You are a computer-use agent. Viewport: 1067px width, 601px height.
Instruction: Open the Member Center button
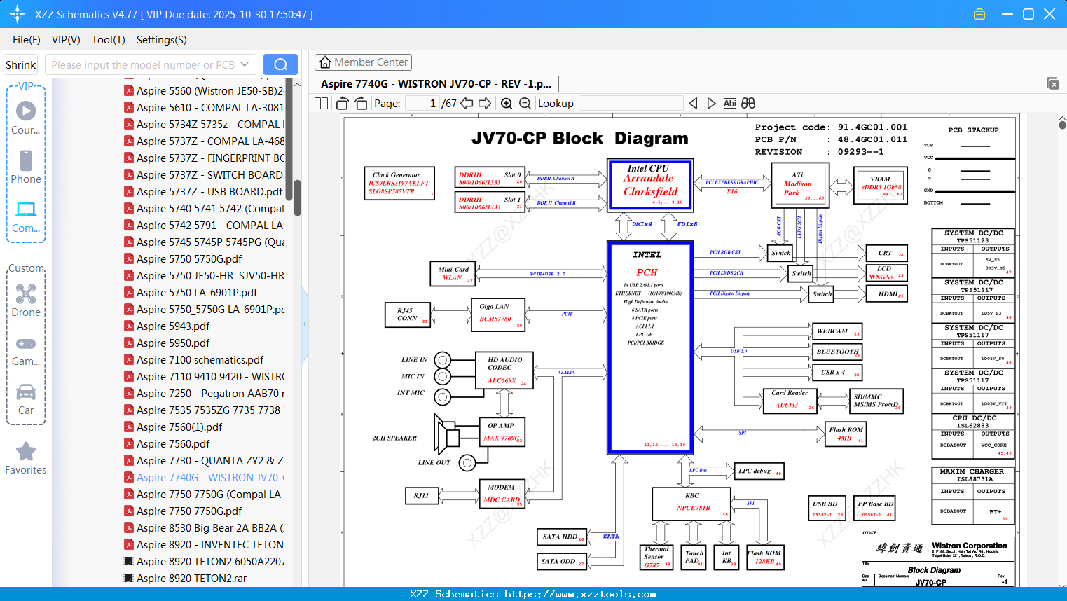pos(363,62)
